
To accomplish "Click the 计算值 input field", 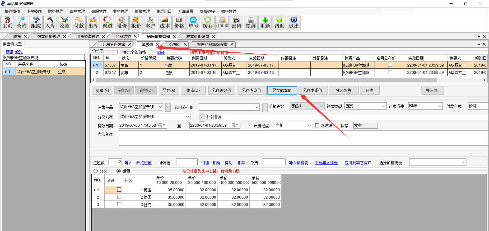I will coord(187,162).
